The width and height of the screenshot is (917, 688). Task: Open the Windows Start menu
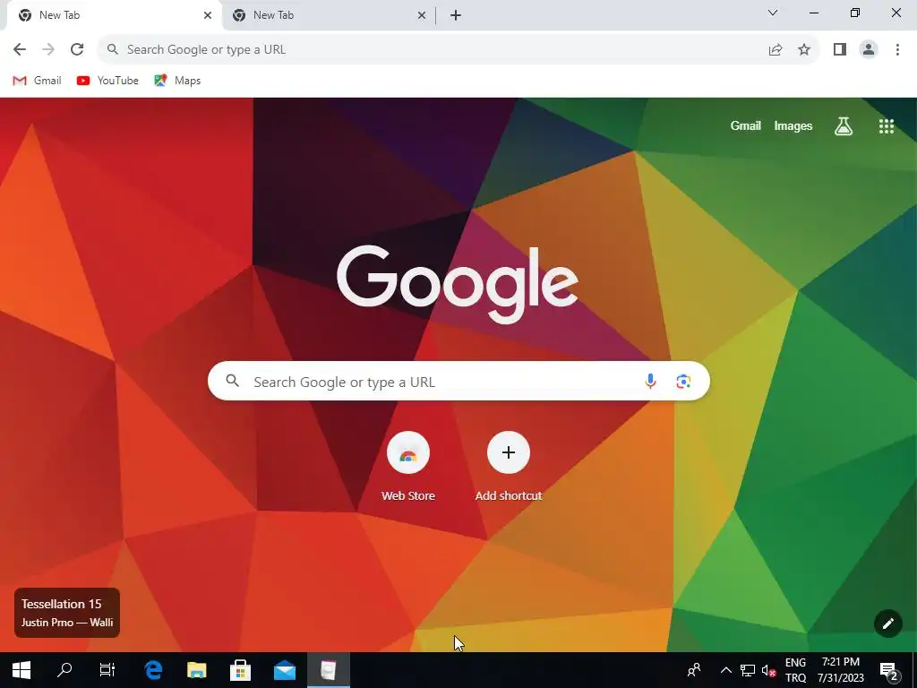21,670
